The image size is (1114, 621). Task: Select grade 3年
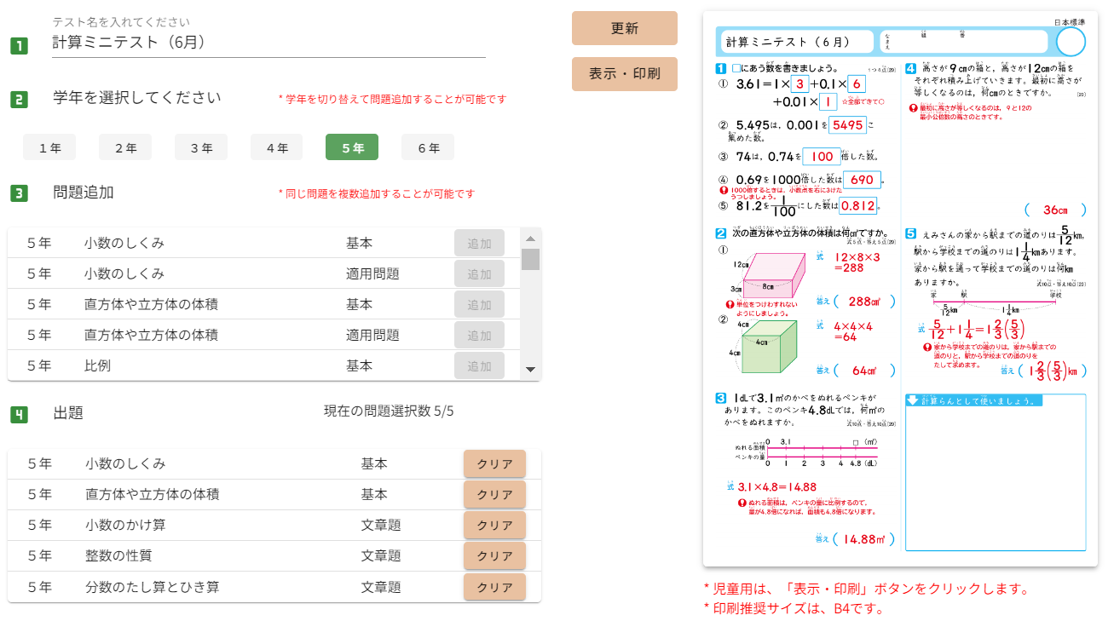pyautogui.click(x=201, y=147)
